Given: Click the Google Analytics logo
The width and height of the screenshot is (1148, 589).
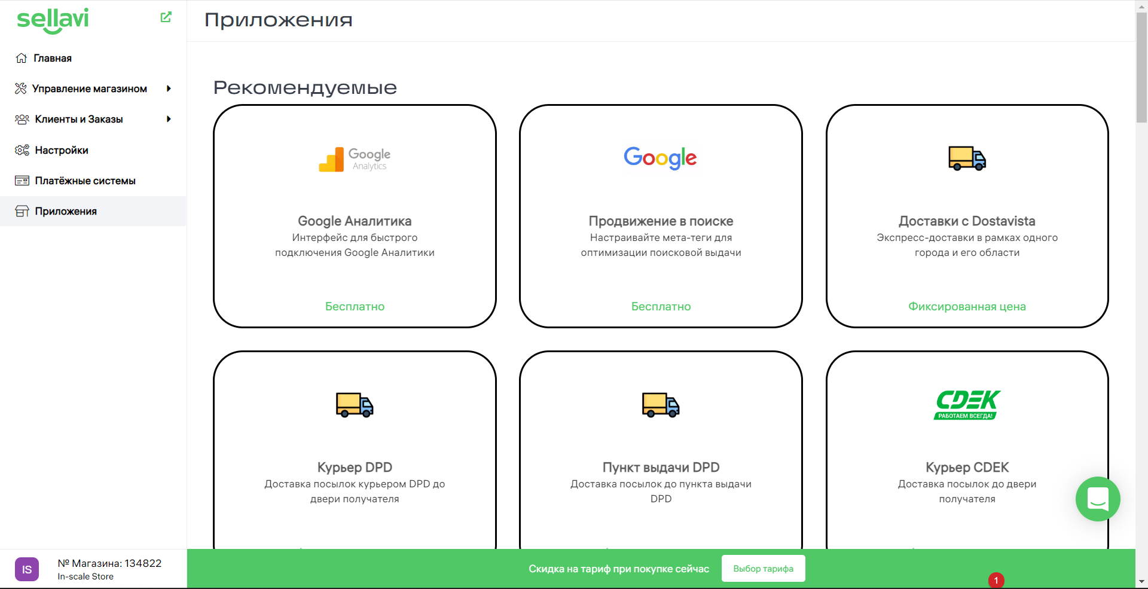Looking at the screenshot, I should (355, 160).
